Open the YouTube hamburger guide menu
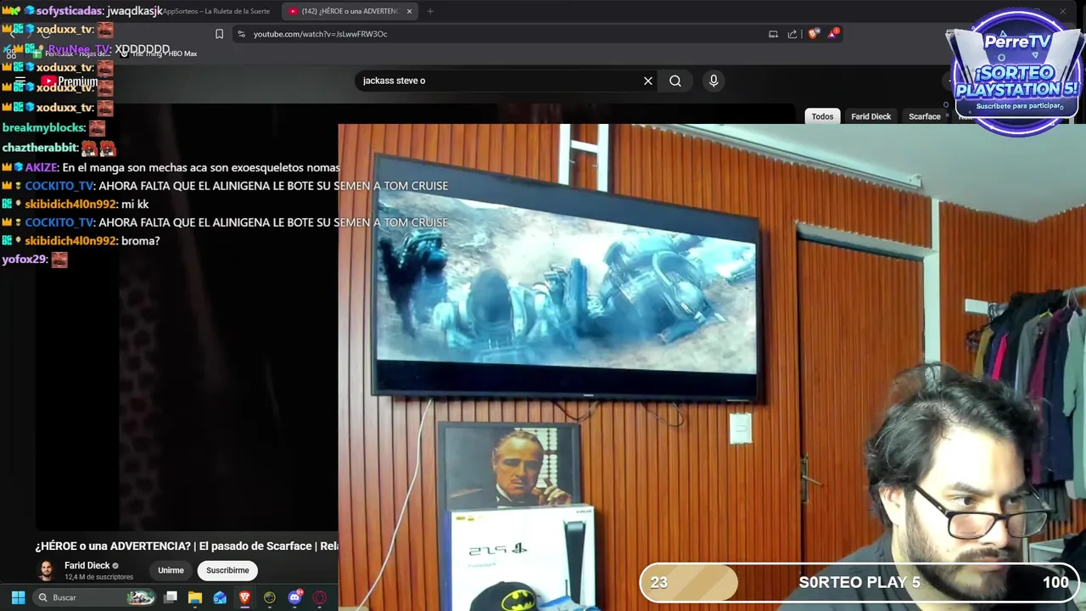This screenshot has height=611, width=1086. click(x=20, y=81)
